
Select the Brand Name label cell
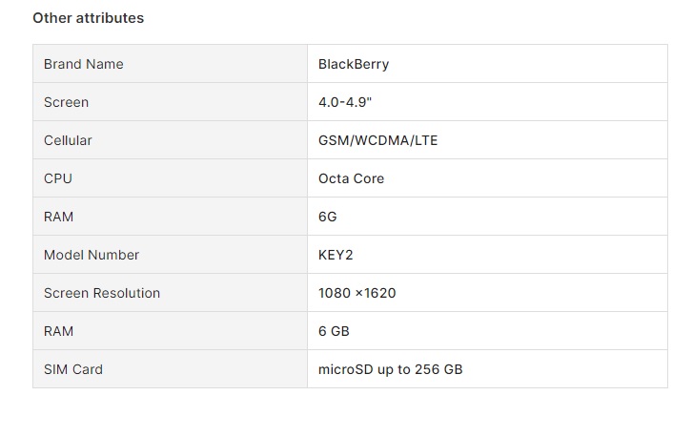(171, 64)
